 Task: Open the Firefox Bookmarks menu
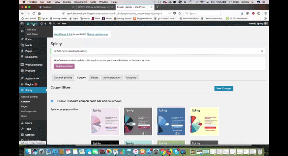(81, 2)
